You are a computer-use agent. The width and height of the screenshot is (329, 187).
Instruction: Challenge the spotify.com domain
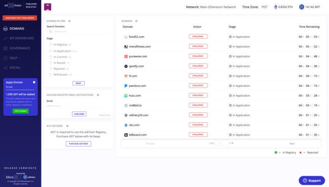click(x=198, y=66)
